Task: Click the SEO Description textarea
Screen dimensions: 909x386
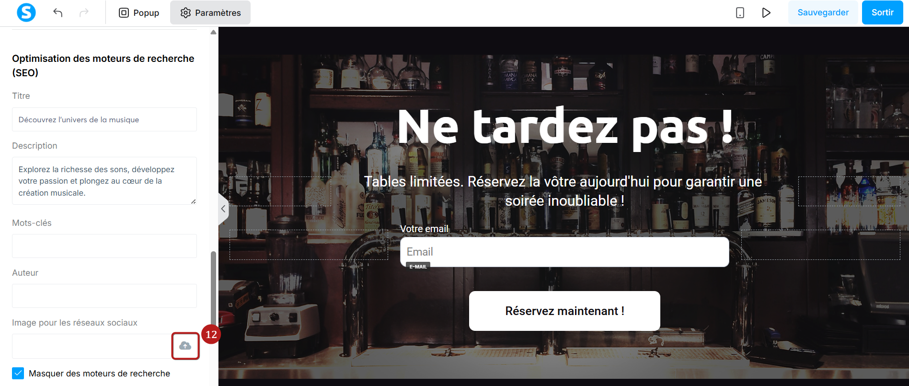Action: [104, 181]
